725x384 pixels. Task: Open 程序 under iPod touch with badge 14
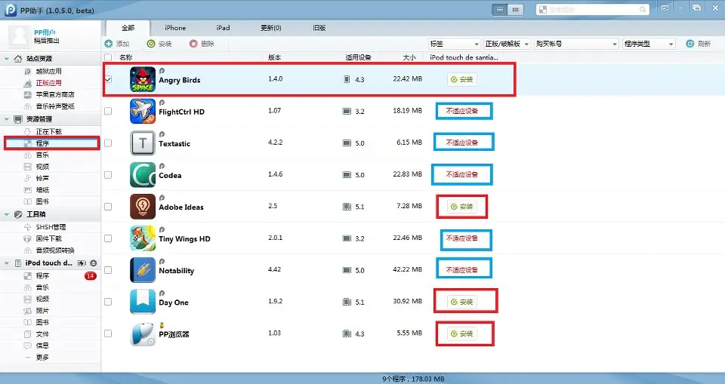click(x=42, y=275)
